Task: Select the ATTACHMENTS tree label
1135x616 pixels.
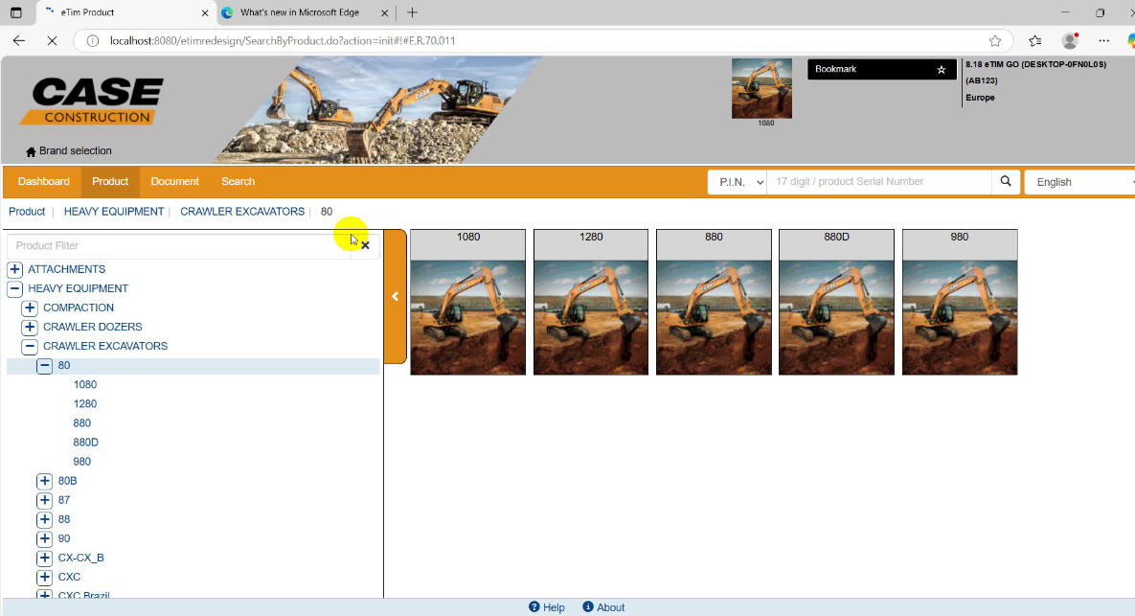Action: (67, 269)
